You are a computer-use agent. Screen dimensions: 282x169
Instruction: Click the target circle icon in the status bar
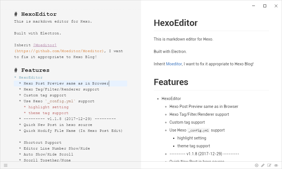click(257, 165)
